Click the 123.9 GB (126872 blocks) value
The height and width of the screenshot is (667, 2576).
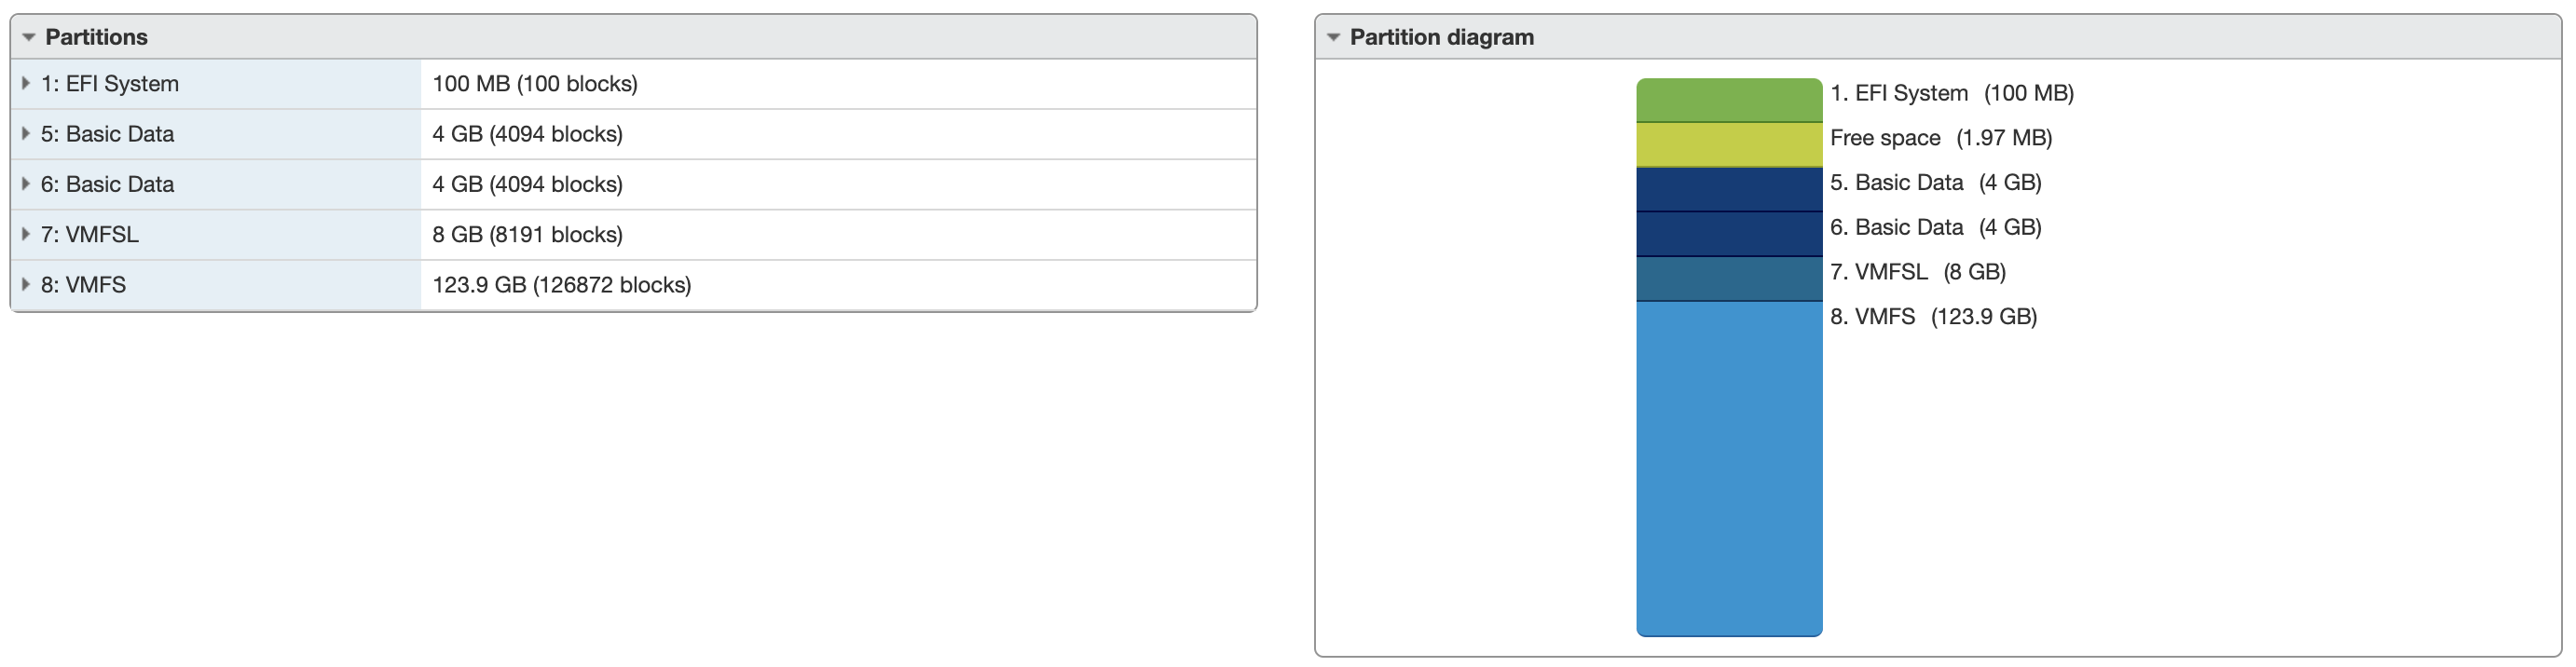[x=561, y=285]
